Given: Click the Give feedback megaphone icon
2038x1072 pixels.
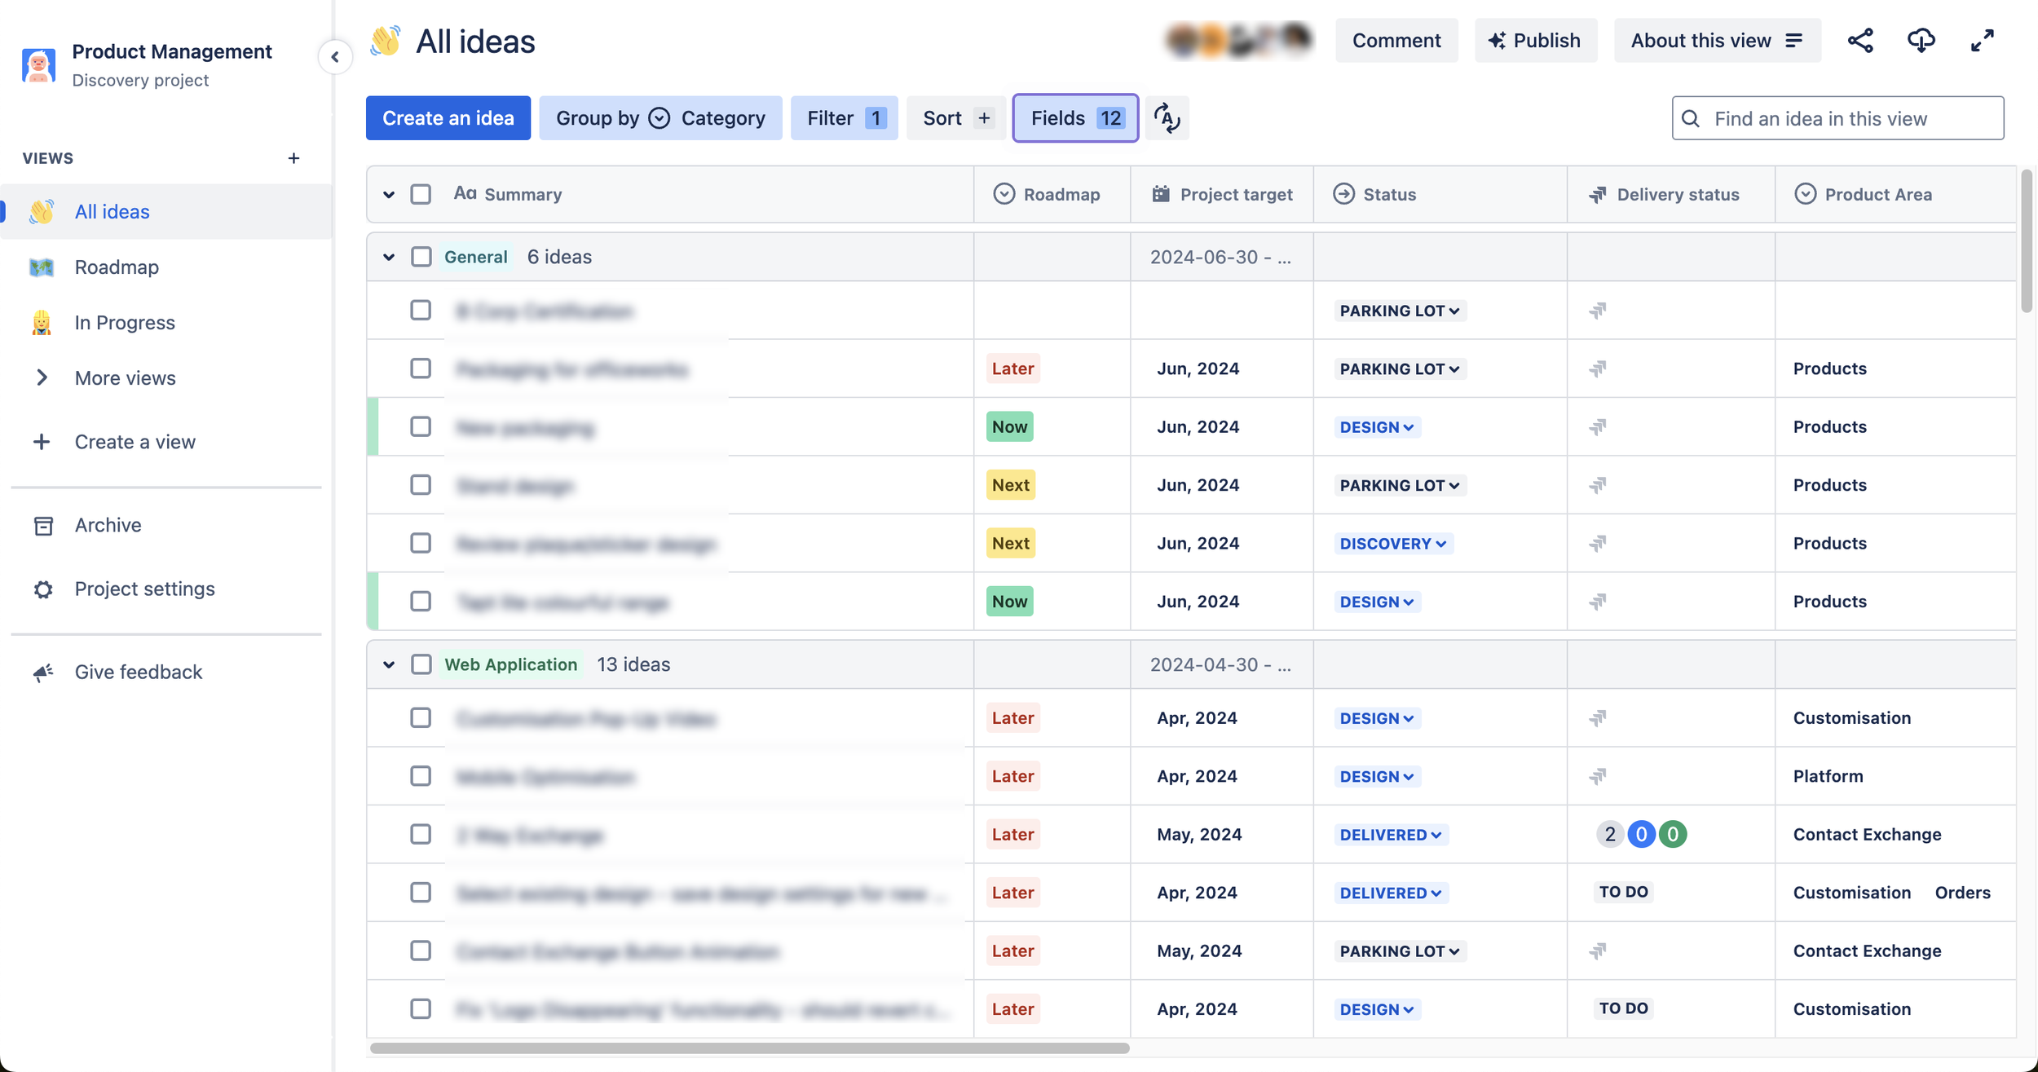Looking at the screenshot, I should (43, 672).
